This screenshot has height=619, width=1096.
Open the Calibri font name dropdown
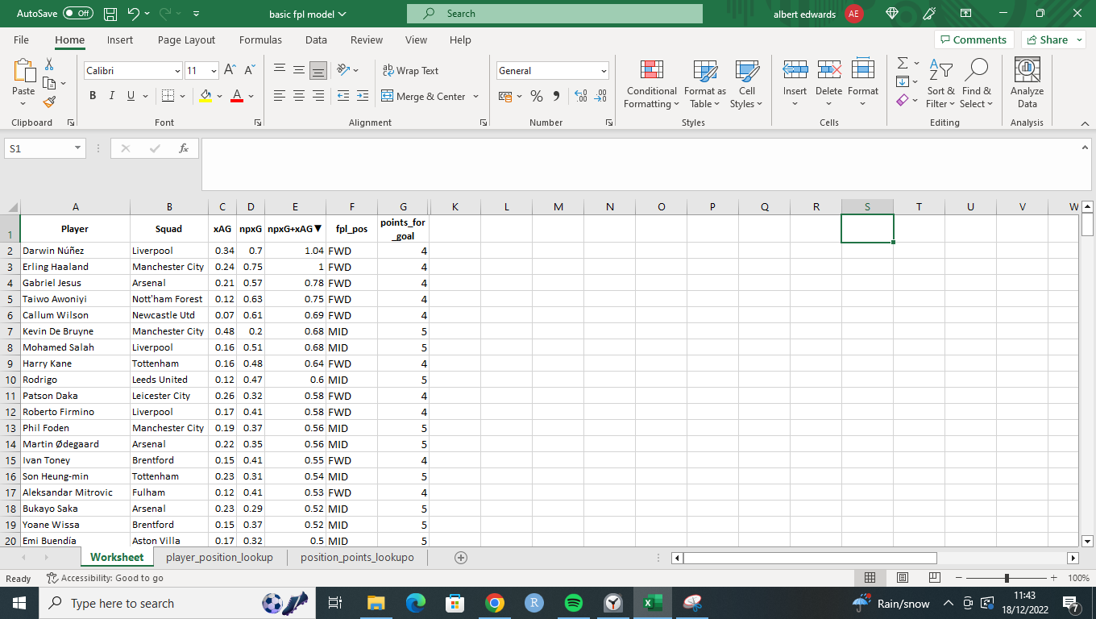(177, 71)
